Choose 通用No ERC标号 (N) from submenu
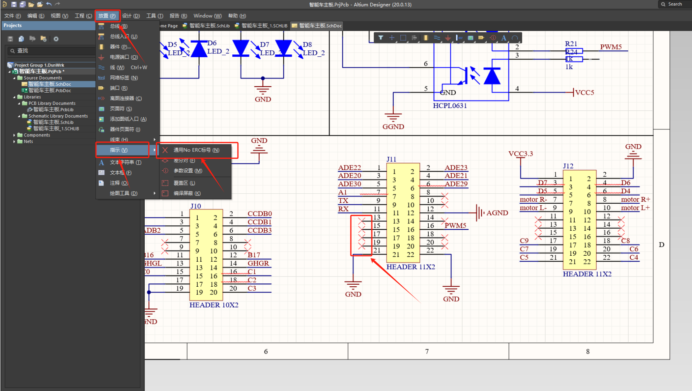This screenshot has width=692, height=391. [x=196, y=150]
